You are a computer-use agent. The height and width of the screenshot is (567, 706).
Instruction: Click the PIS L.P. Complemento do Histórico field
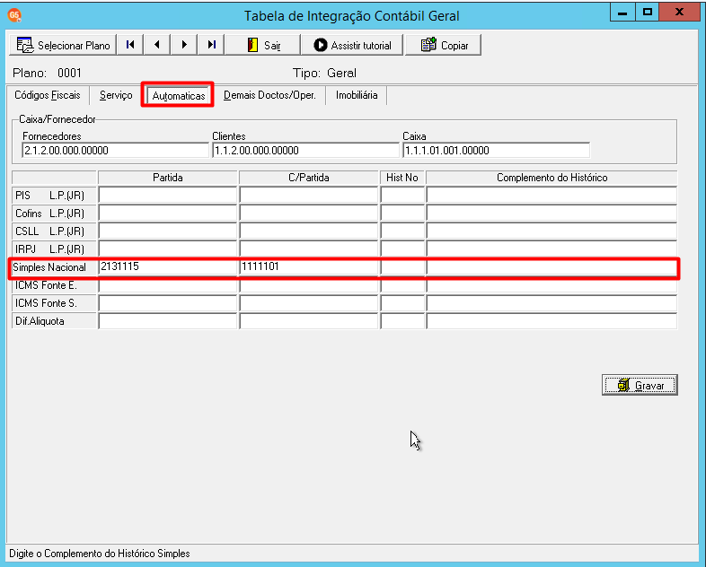pyautogui.click(x=552, y=196)
